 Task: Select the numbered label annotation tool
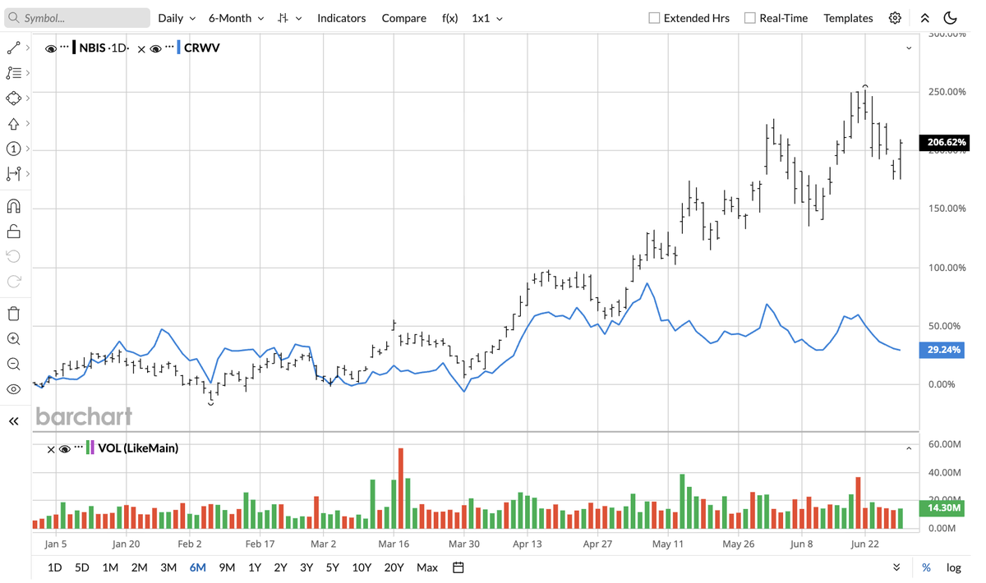(x=13, y=149)
